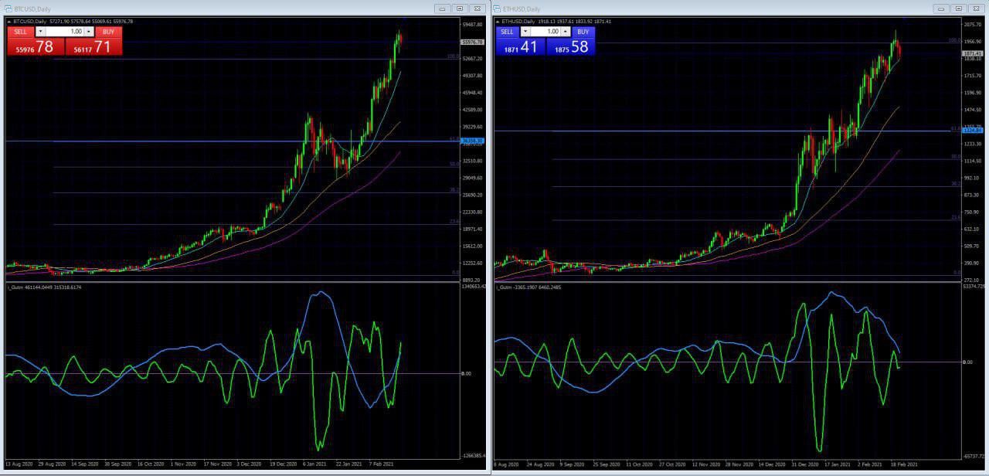Screen dimensions: 989x476
Task: Click the 0.00 level label in BTCUSD indicator
Action: [x=466, y=373]
